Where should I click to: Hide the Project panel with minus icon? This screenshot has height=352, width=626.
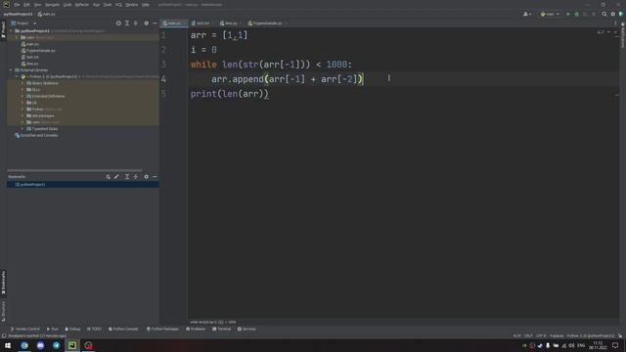[155, 23]
